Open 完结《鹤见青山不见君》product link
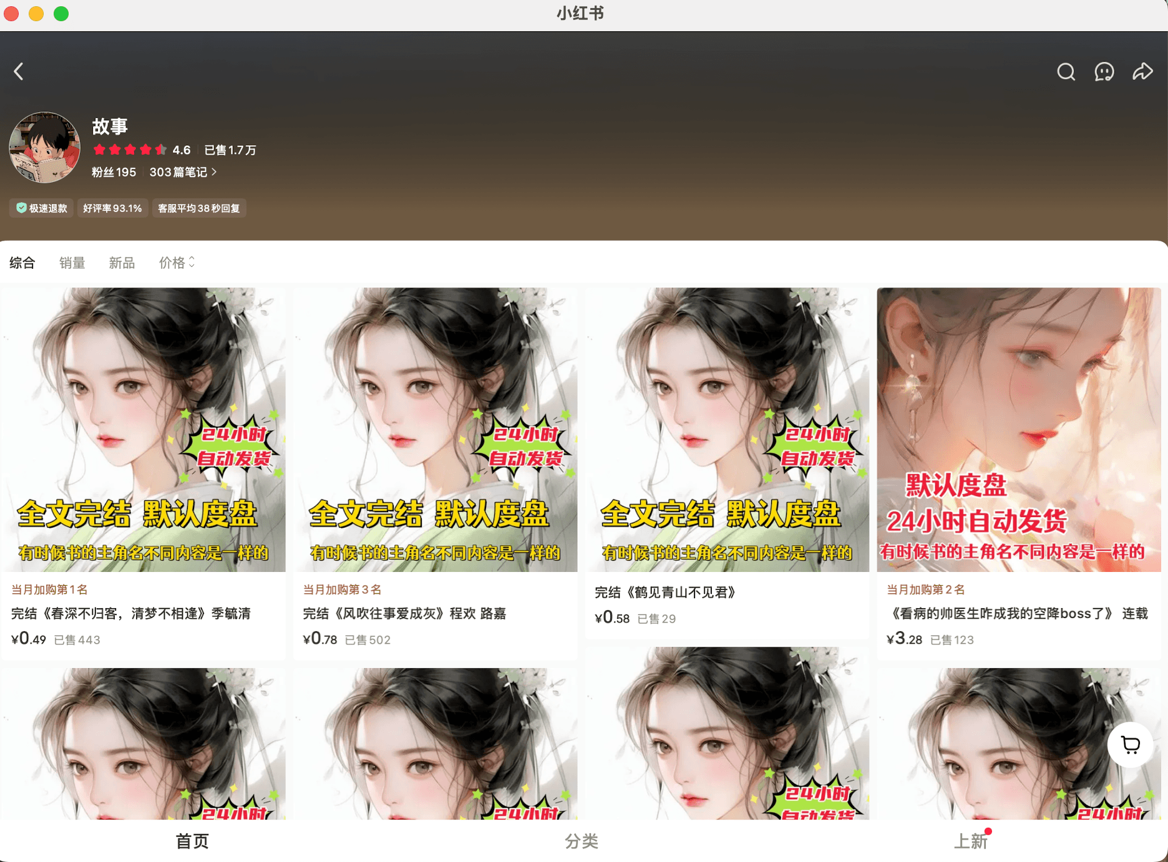The width and height of the screenshot is (1168, 862). (665, 592)
